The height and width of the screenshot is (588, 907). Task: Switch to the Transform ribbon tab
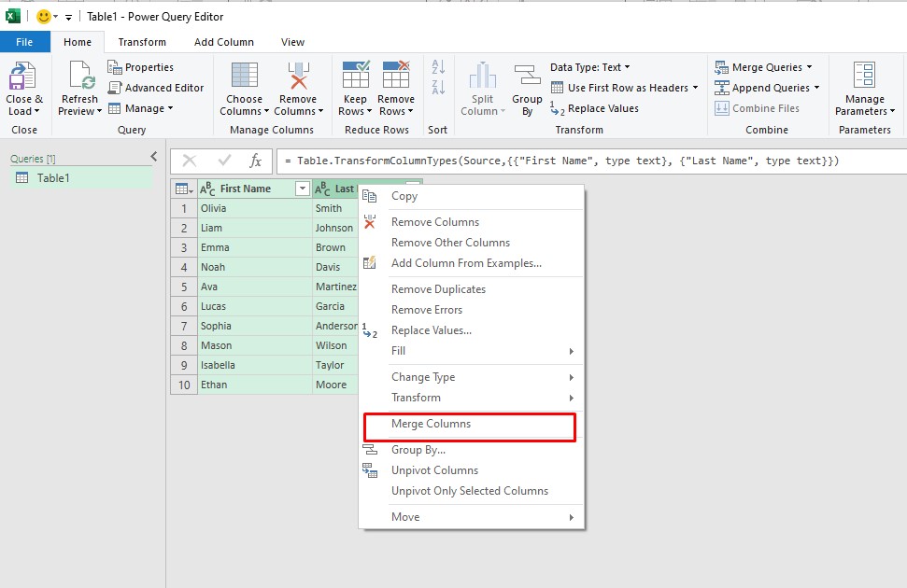click(x=142, y=42)
